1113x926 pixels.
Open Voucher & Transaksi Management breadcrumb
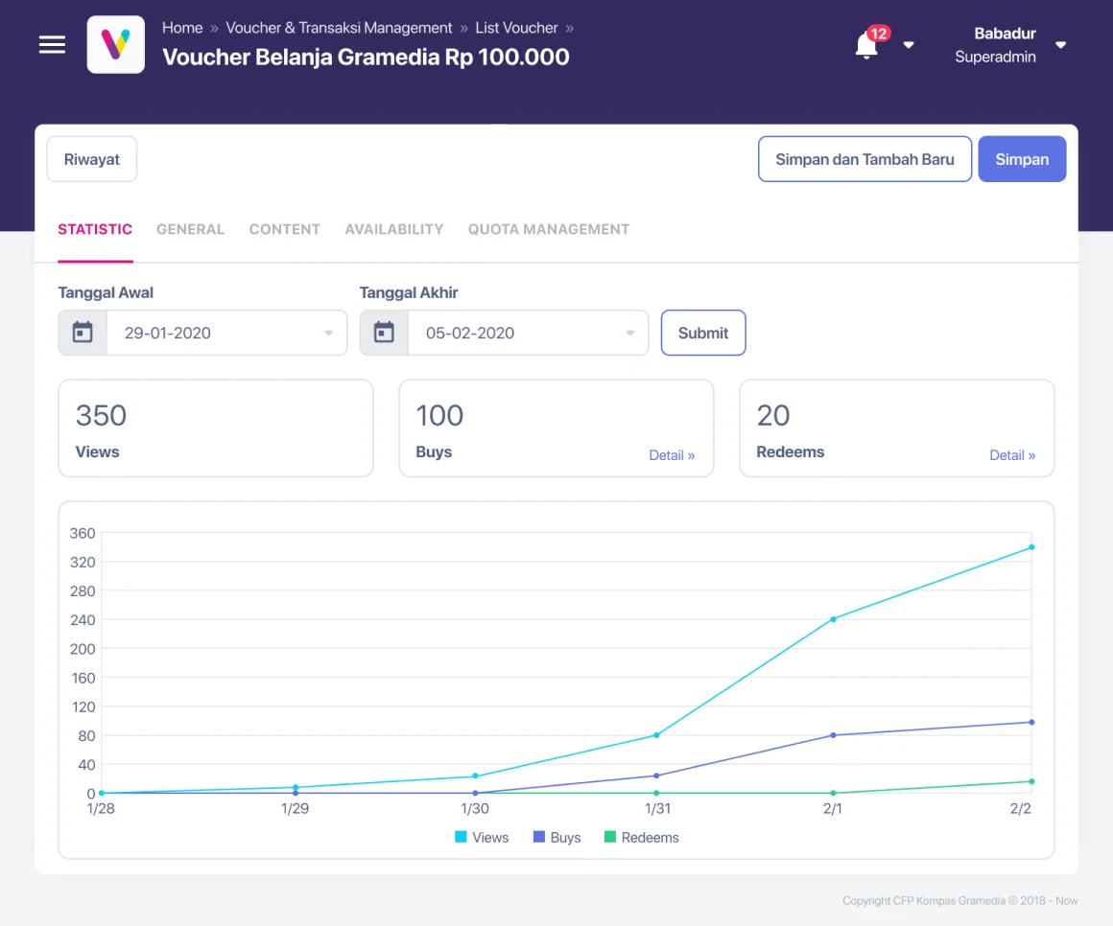coord(339,28)
